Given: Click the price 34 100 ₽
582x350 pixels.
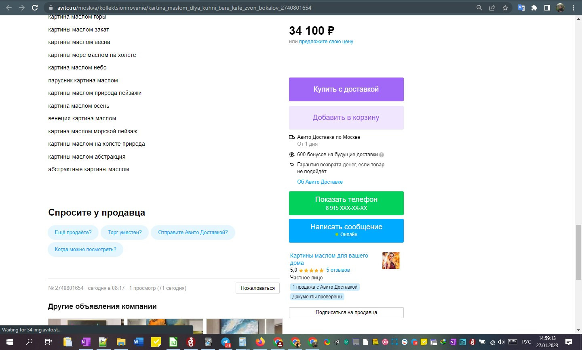Looking at the screenshot, I should [x=312, y=31].
